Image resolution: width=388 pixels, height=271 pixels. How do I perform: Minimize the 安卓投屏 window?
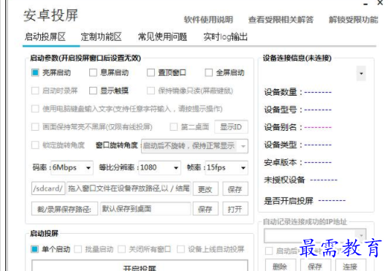pos(366,4)
